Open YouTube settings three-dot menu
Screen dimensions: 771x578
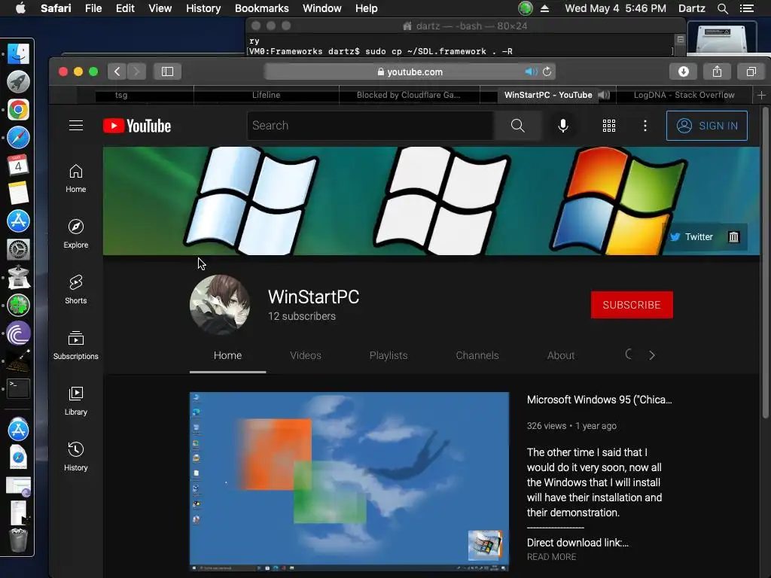pyautogui.click(x=645, y=126)
